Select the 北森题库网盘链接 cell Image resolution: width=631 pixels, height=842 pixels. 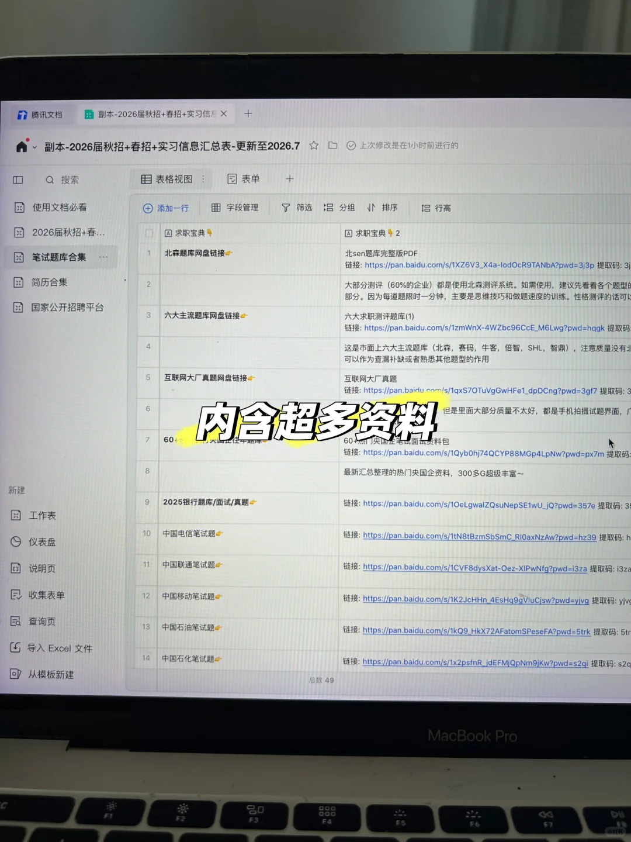(x=249, y=258)
